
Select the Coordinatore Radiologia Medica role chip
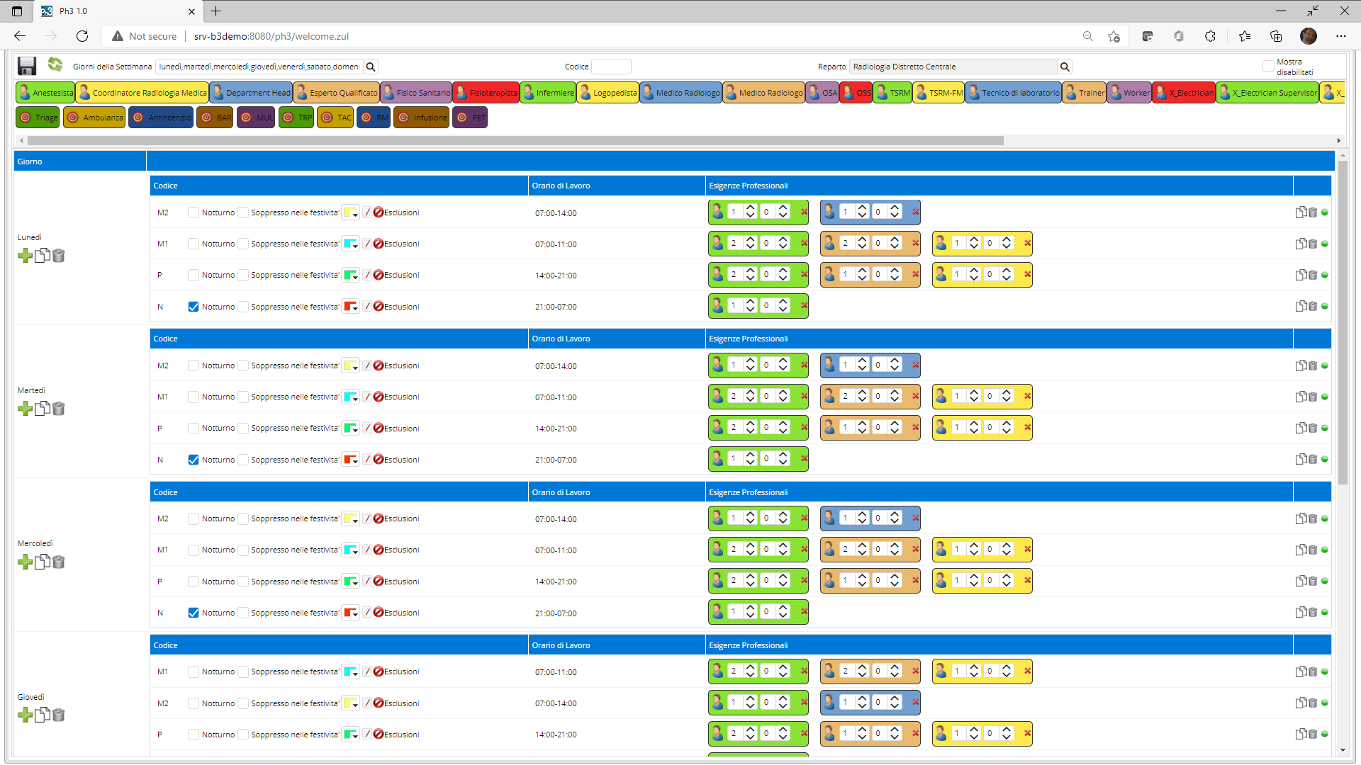(142, 93)
